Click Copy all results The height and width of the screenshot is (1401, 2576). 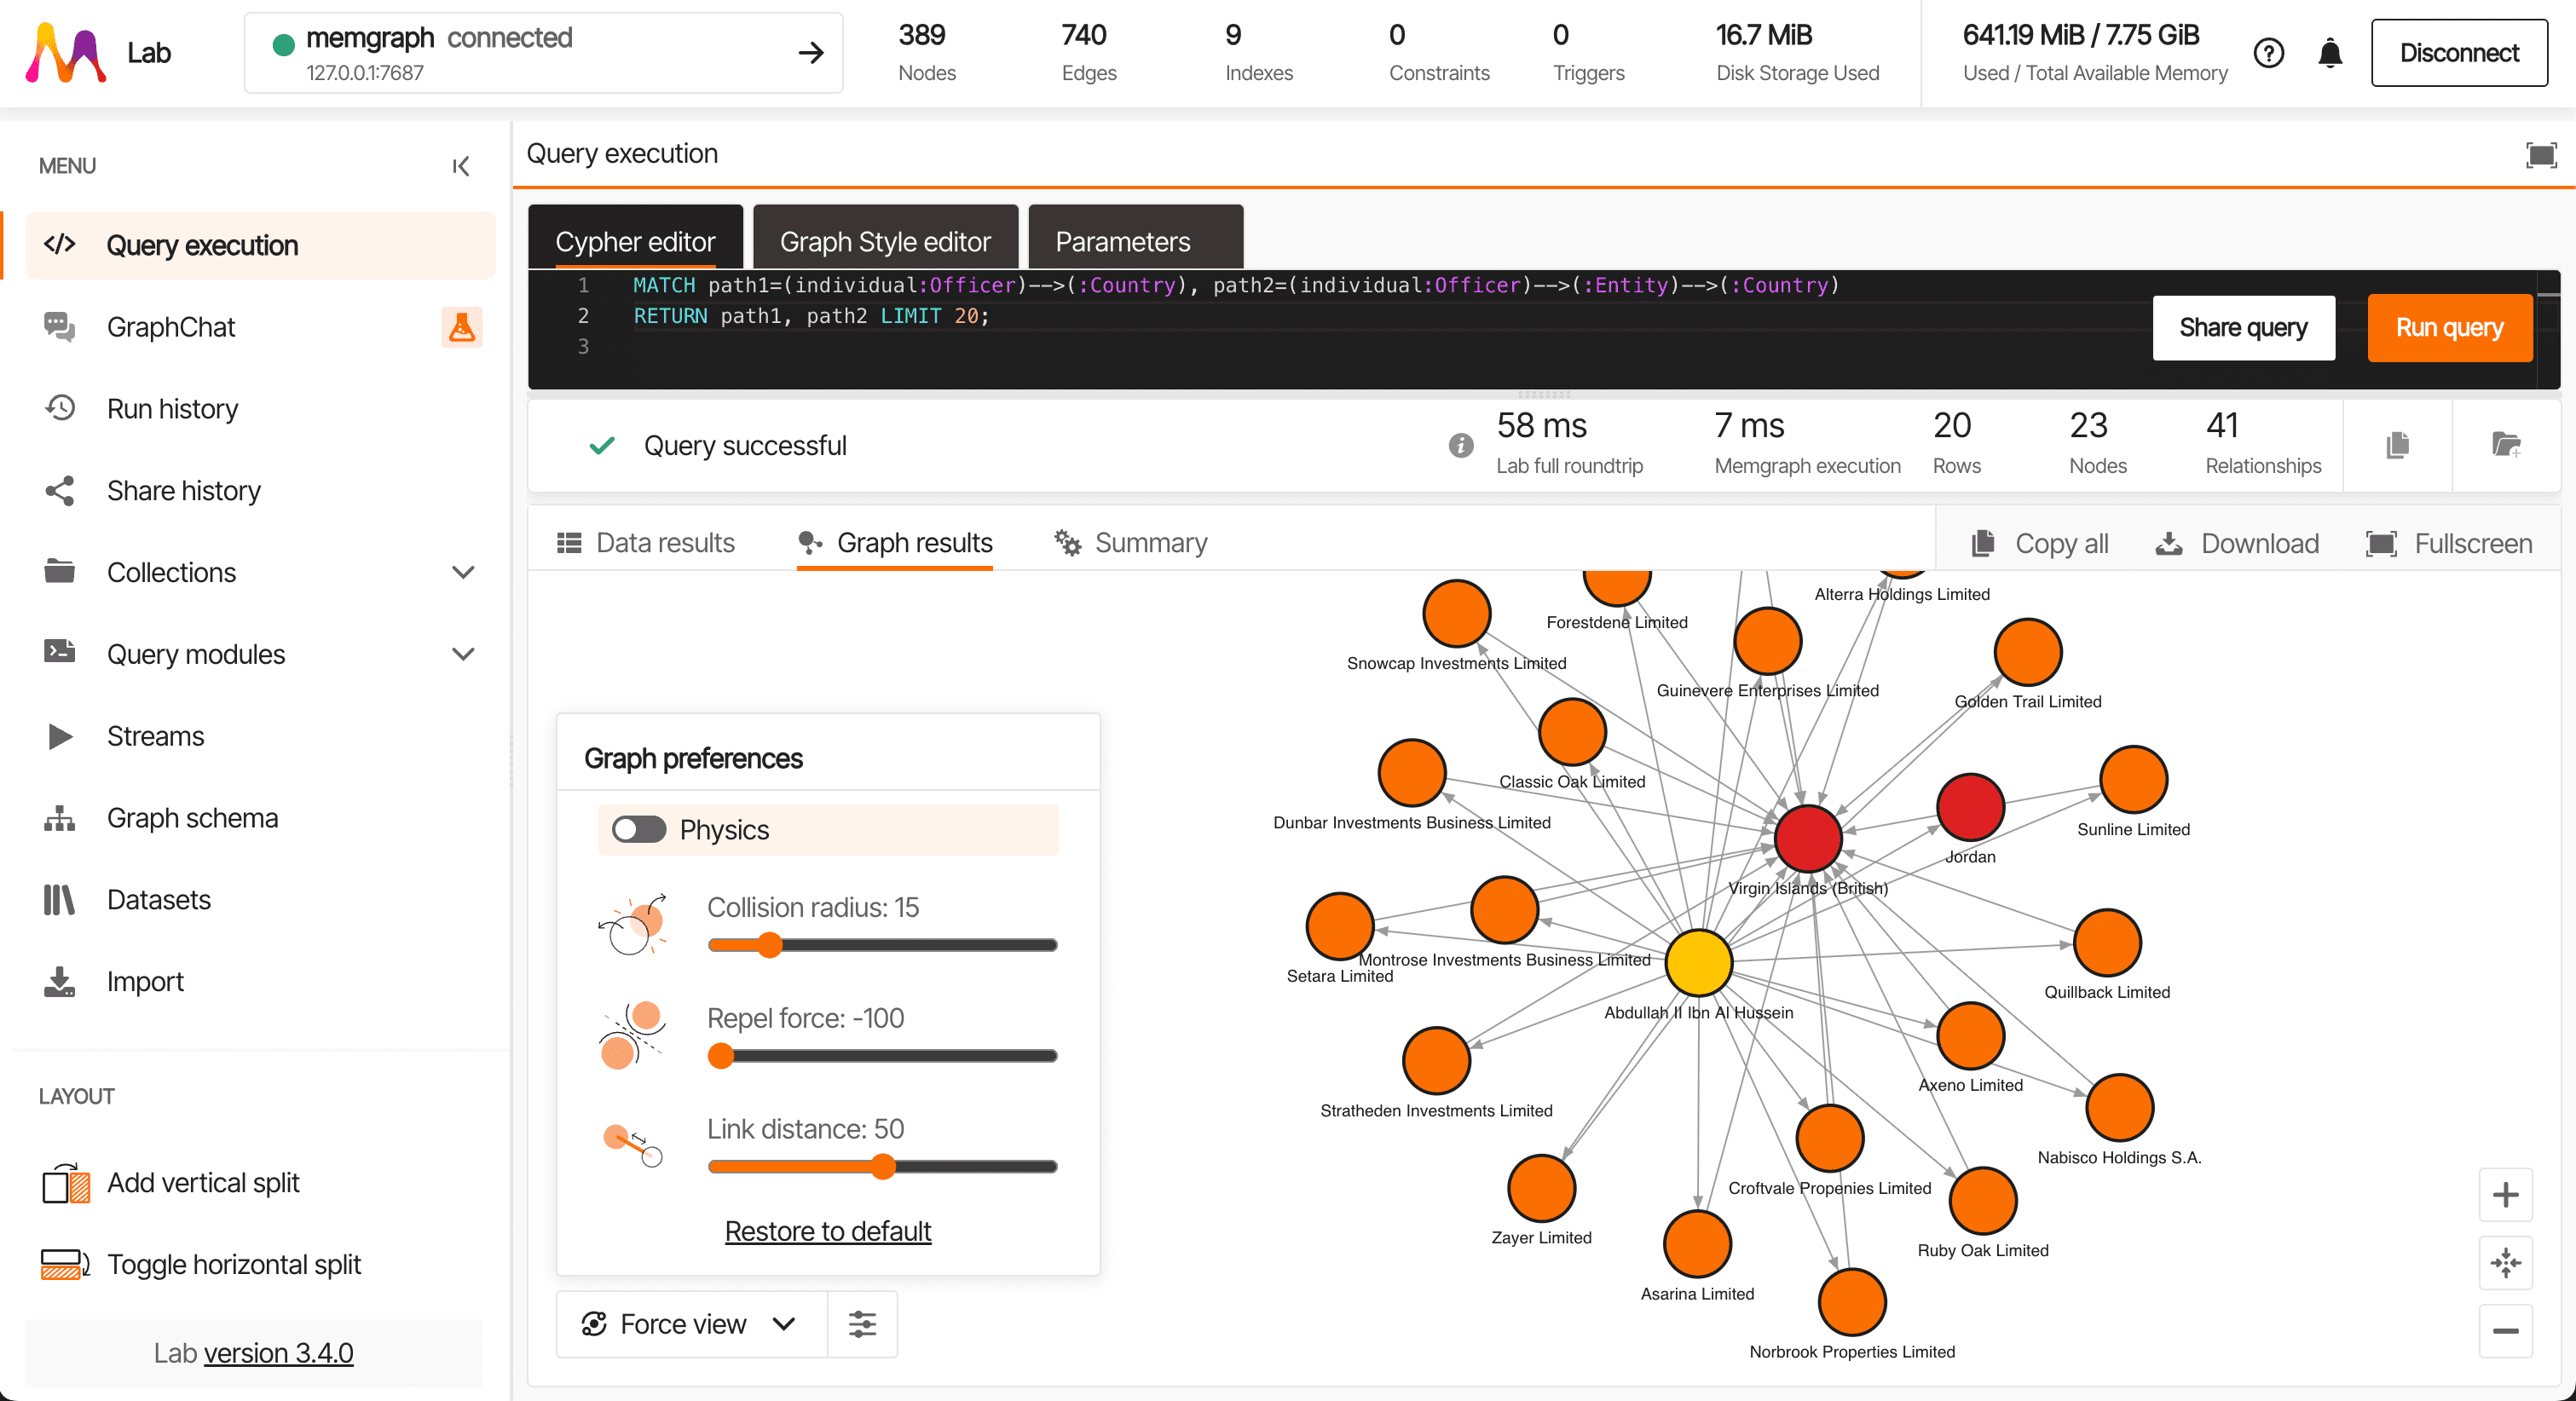(x=2040, y=543)
